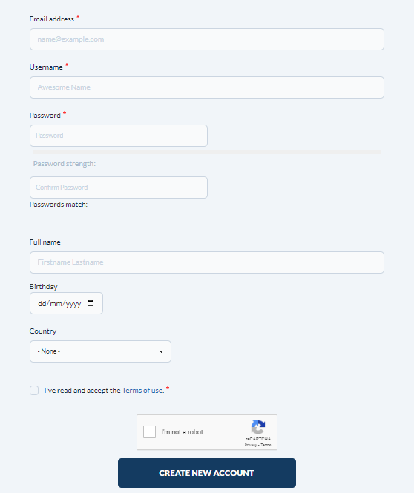Select the Password input box

click(x=119, y=136)
